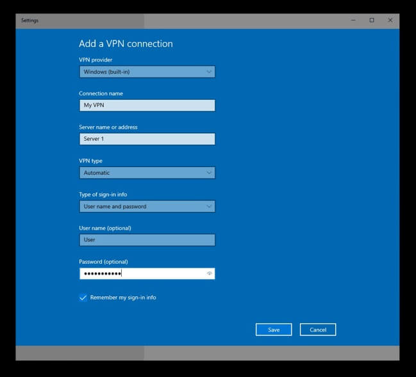Expand the VPN provider dropdown arrow
The image size is (416, 377).
point(209,72)
